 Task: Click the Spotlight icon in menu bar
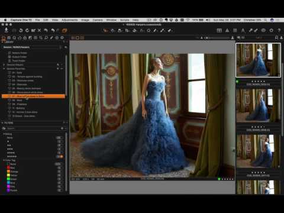tap(266, 20)
